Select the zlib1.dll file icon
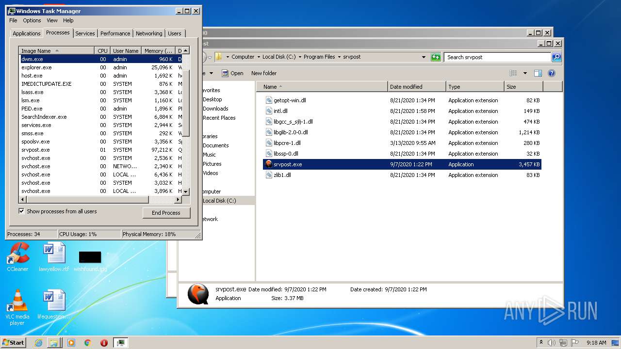 click(269, 175)
